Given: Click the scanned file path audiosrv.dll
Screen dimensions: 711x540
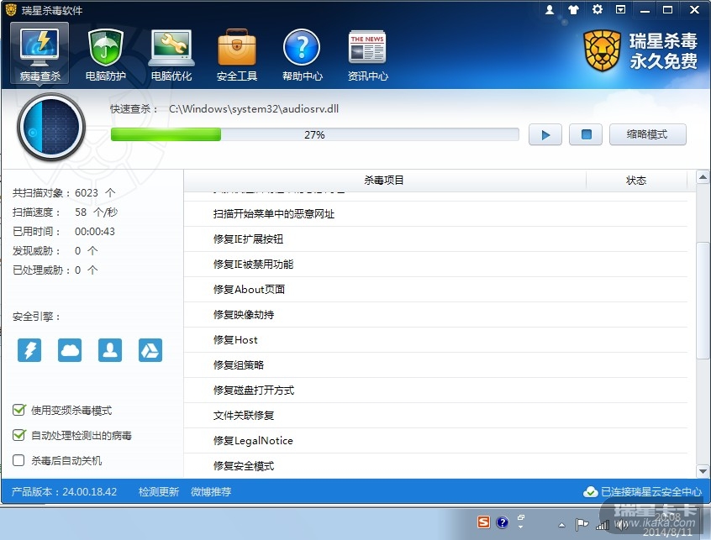Looking at the screenshot, I should coord(254,108).
